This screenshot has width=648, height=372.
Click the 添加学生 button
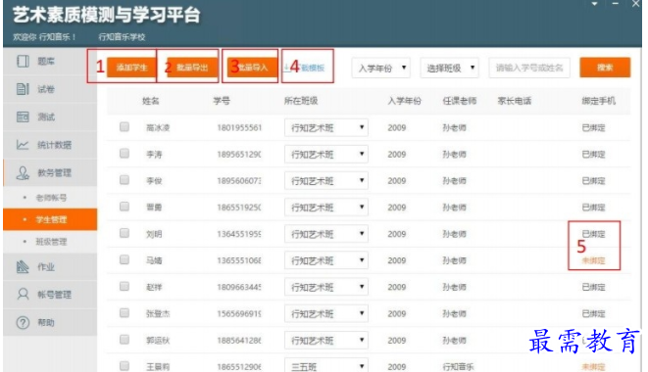(x=131, y=68)
